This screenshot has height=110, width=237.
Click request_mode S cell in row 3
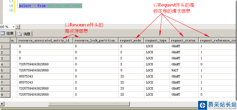click(x=131, y=58)
